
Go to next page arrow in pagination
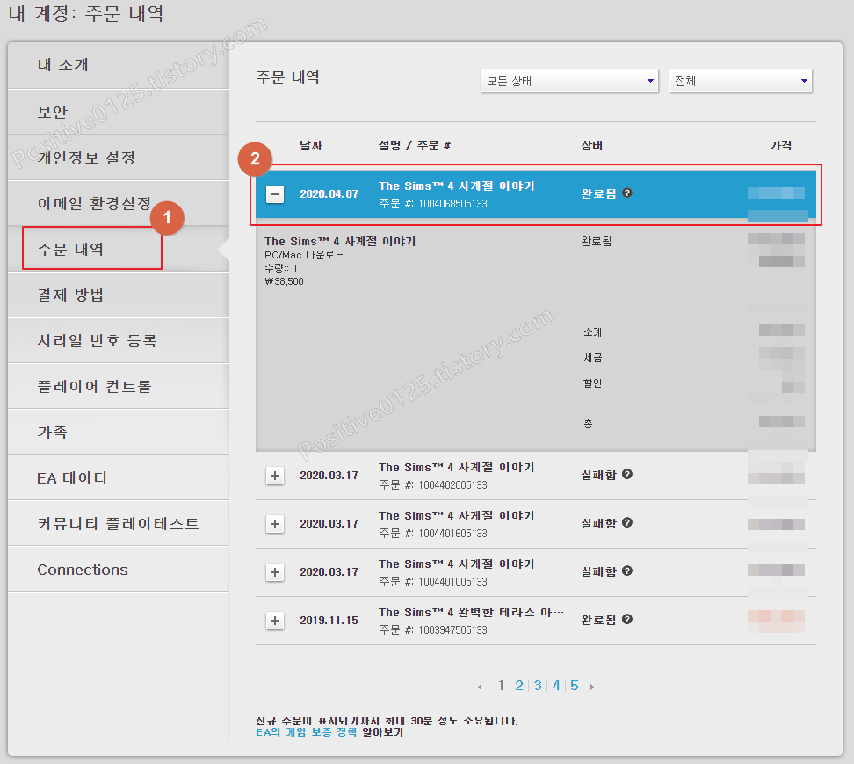(x=592, y=687)
